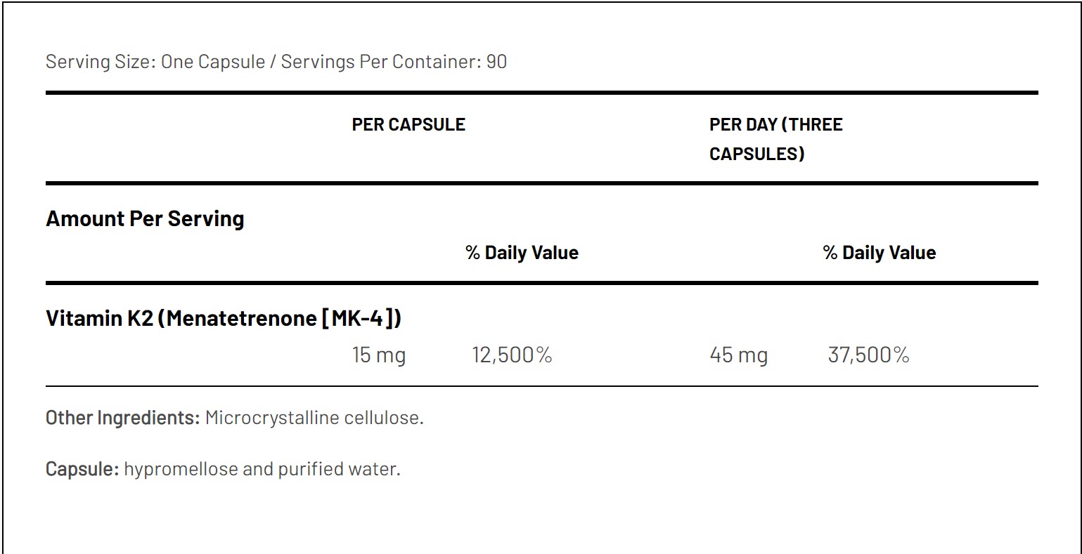Select the Amount Per Serving heading

click(145, 219)
